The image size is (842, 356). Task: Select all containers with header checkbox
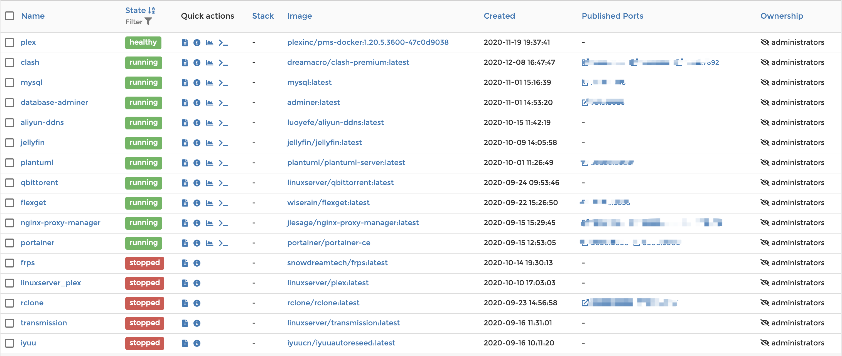coord(9,16)
